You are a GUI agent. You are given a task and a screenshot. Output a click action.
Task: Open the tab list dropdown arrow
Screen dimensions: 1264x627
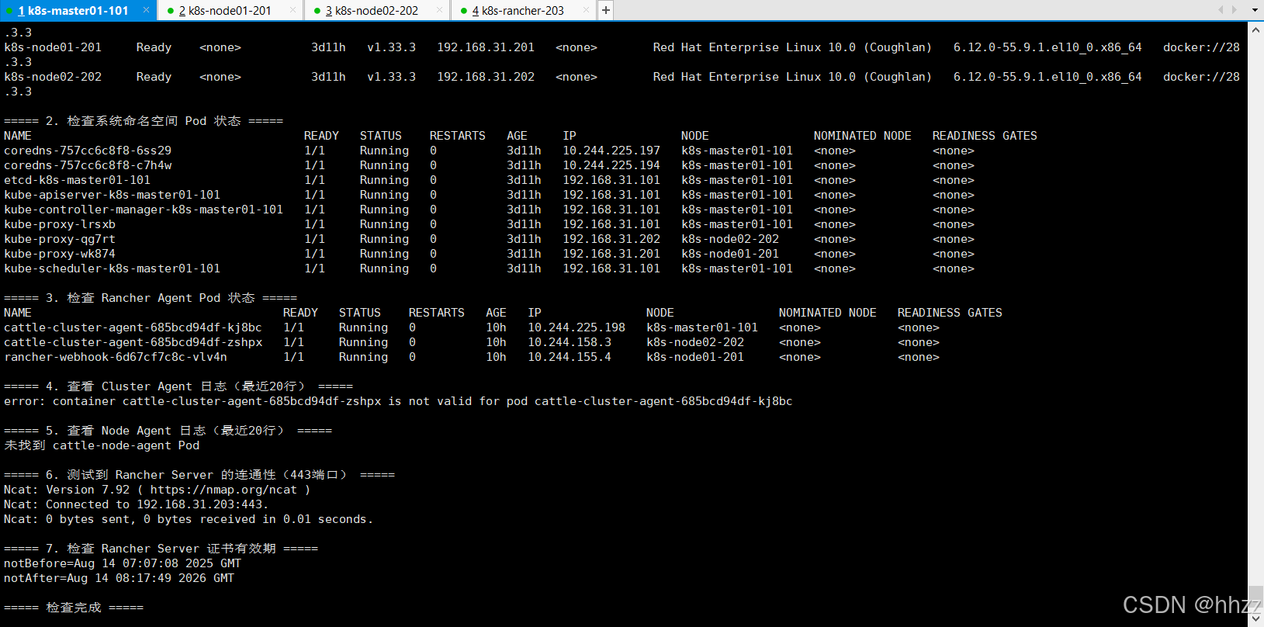pyautogui.click(x=1255, y=10)
